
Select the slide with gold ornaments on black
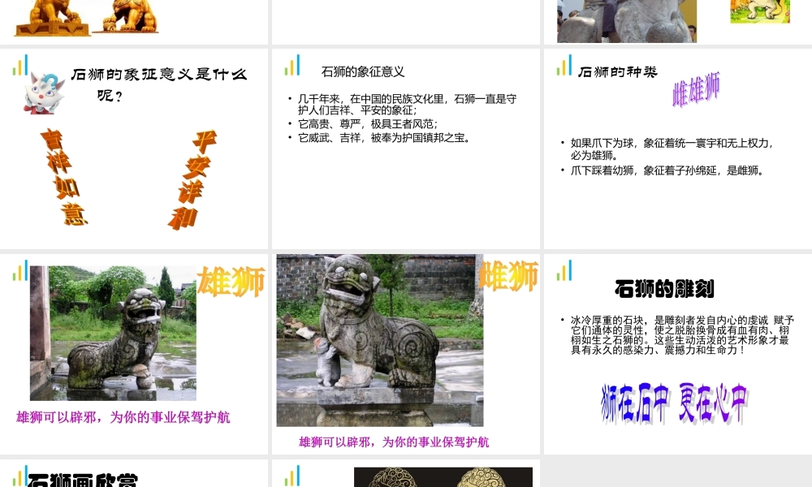point(405,473)
